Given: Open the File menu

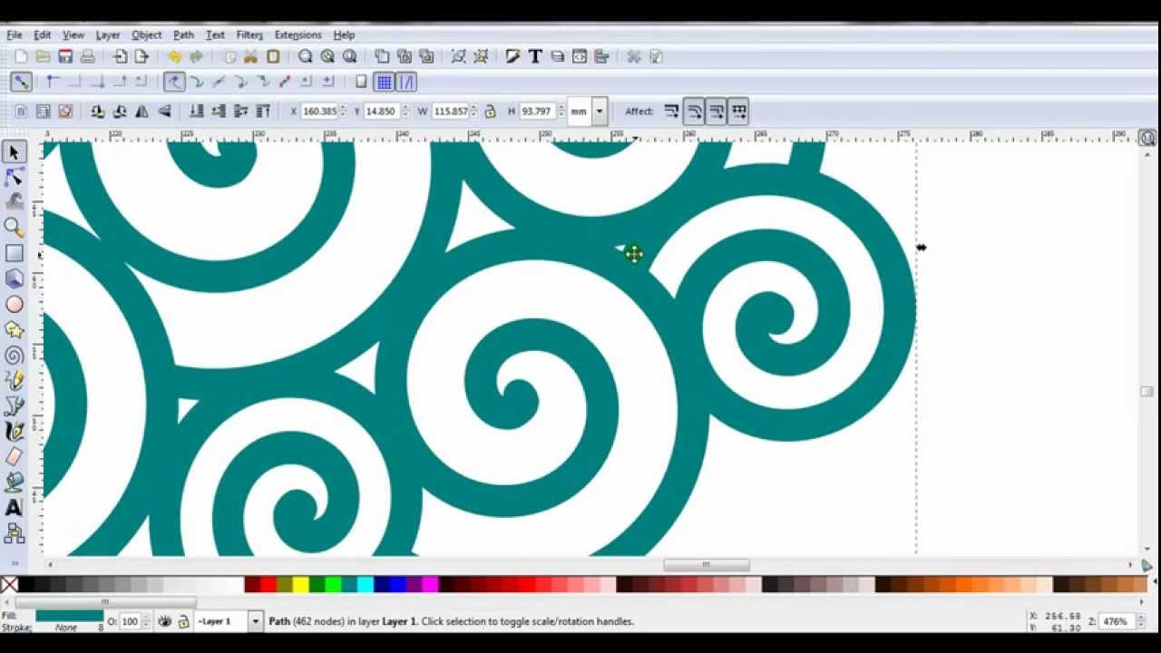Looking at the screenshot, I should (14, 34).
